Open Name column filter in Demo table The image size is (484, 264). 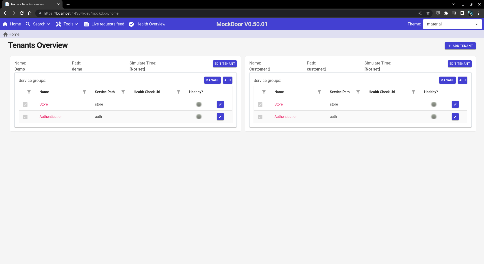(x=84, y=92)
